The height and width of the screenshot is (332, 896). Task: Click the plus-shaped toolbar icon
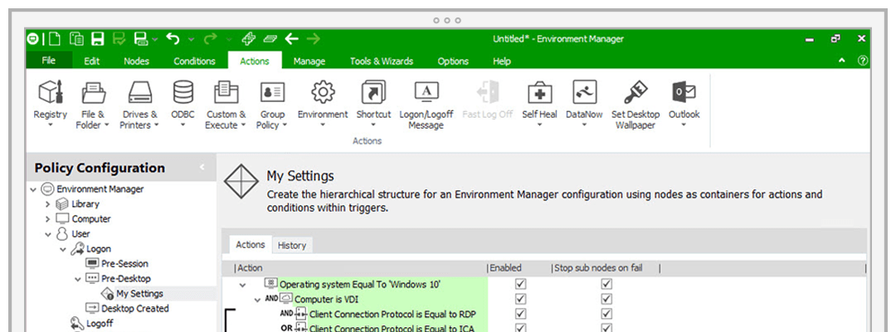[248, 39]
